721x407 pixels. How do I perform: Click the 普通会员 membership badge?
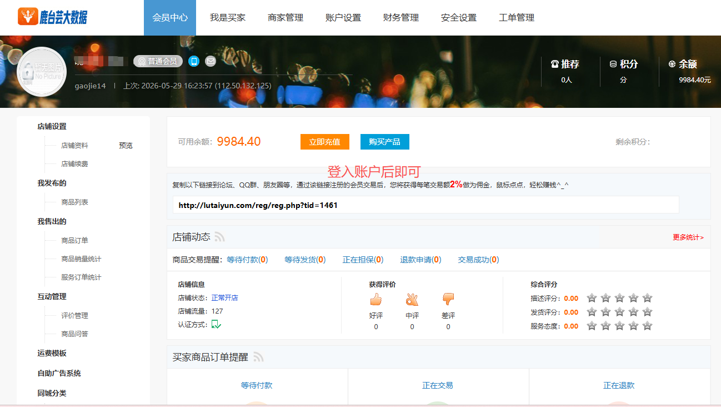pyautogui.click(x=158, y=61)
